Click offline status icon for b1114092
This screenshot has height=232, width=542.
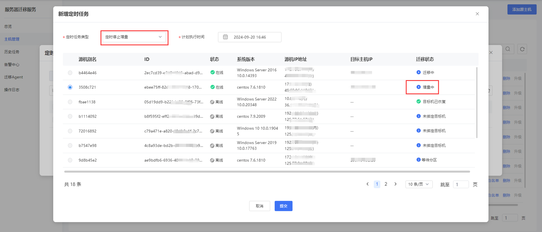click(x=212, y=116)
